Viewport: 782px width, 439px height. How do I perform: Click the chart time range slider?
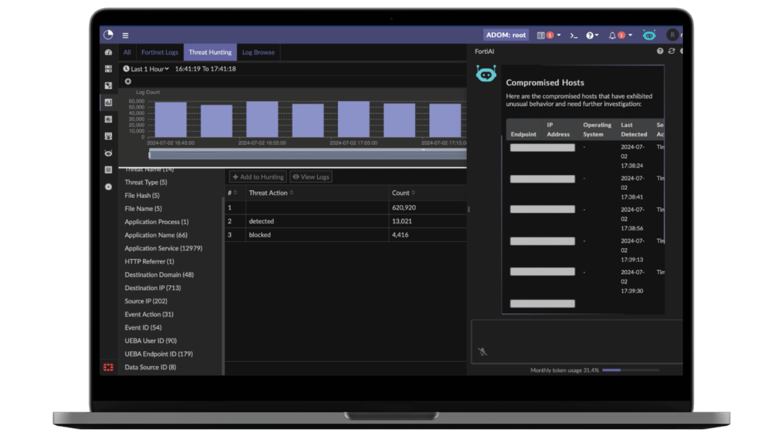308,155
